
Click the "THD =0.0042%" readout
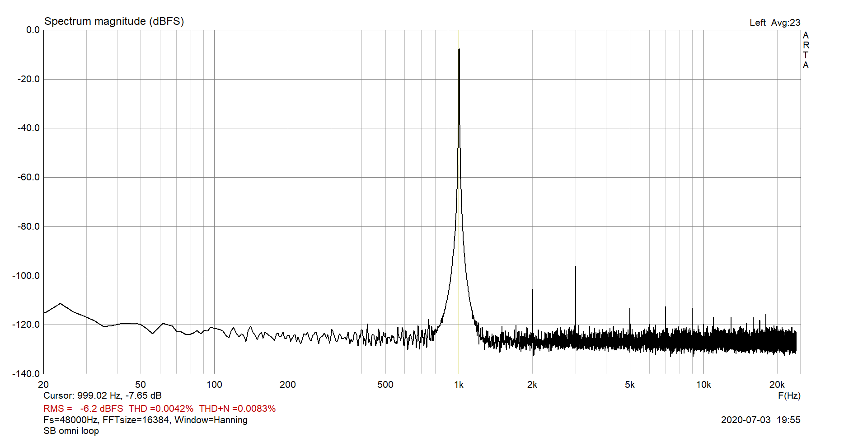161,409
